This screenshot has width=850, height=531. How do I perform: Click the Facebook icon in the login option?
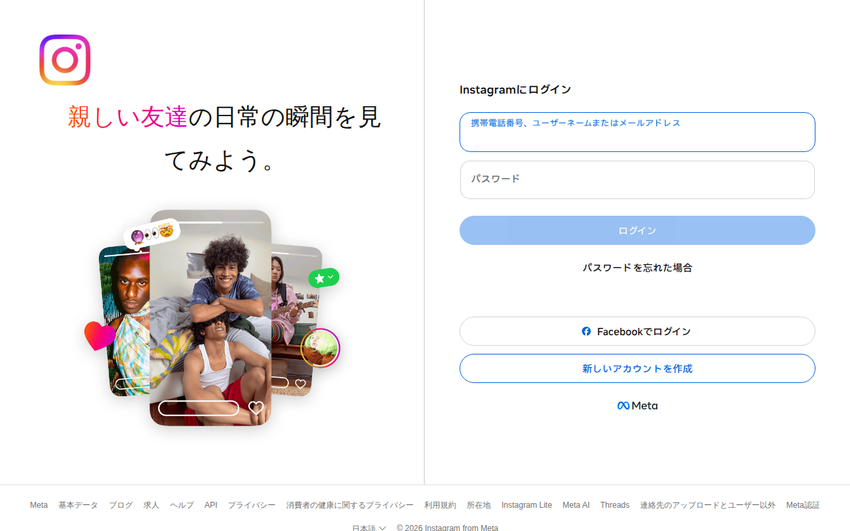pyautogui.click(x=587, y=331)
